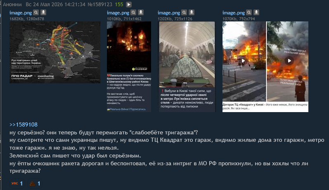Download the first image.png attachment

[x=43, y=12]
